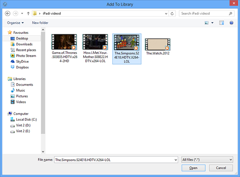Click the Search iPadi videod field

pos(206,14)
